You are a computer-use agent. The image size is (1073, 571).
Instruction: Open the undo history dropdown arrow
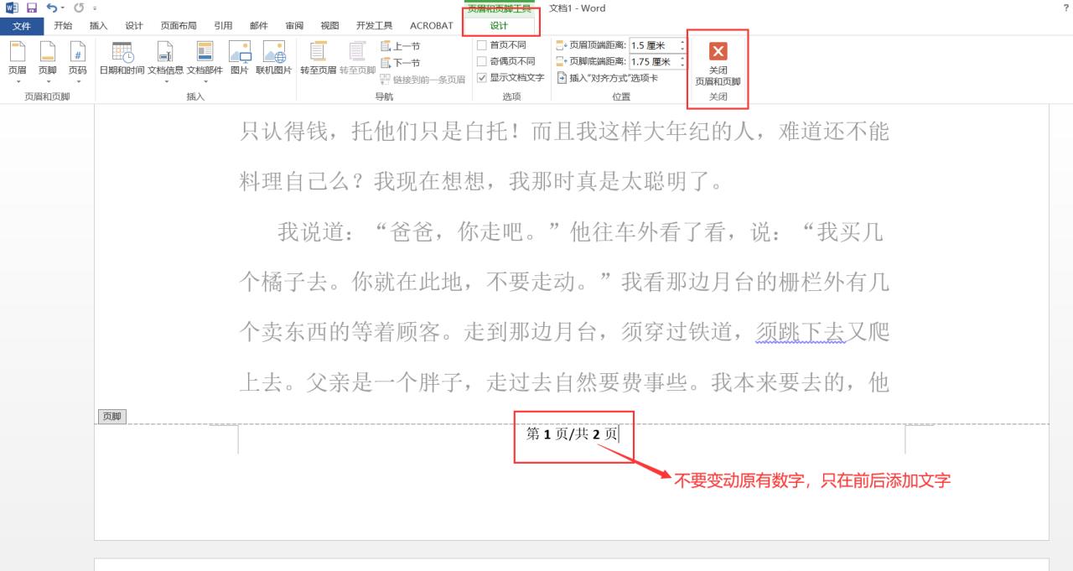(x=63, y=8)
